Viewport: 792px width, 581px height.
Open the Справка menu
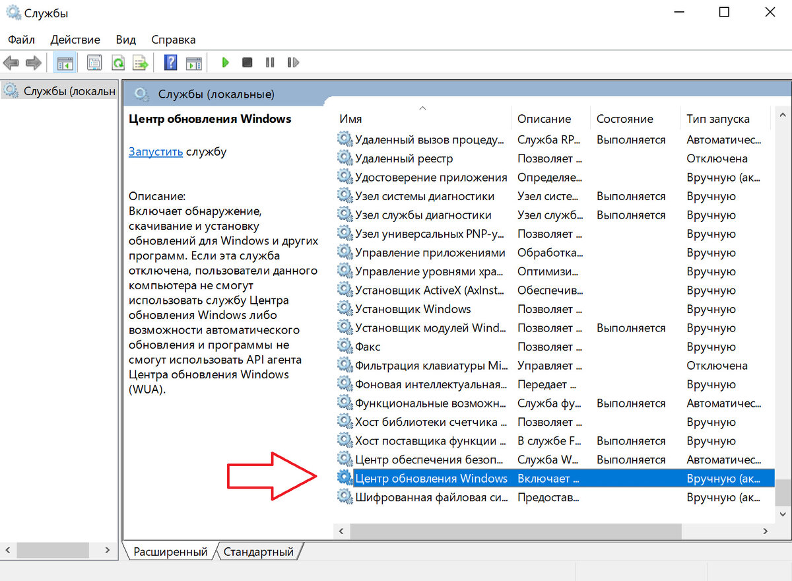174,40
